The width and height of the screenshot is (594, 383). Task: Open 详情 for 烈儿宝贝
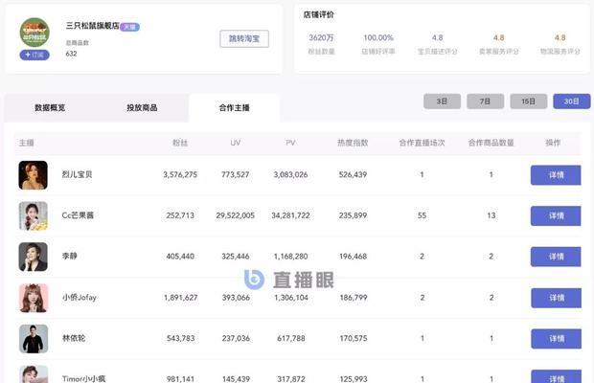click(556, 175)
